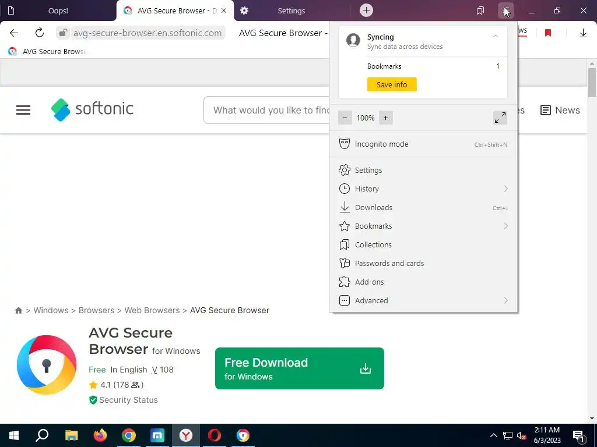Enter fullscreen with expand arrows icon

(x=500, y=118)
